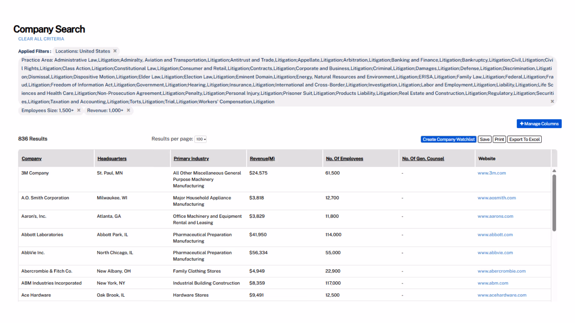This screenshot has width=575, height=323.
Task: Open the Results per page dropdown
Action: [x=200, y=139]
